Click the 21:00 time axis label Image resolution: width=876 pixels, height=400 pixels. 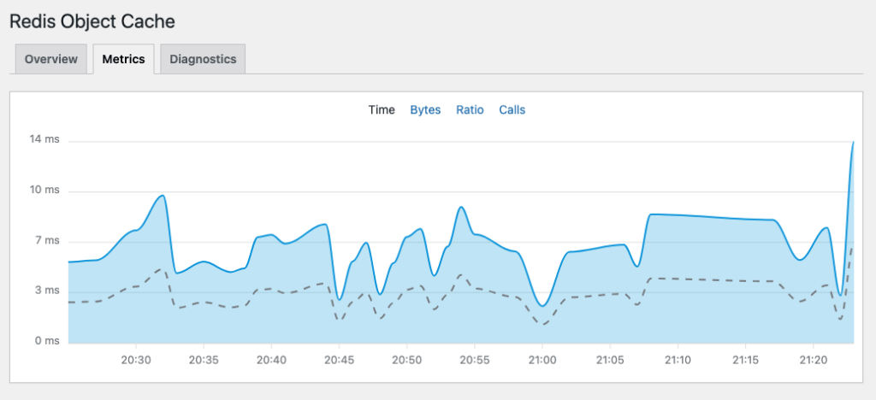tap(542, 360)
